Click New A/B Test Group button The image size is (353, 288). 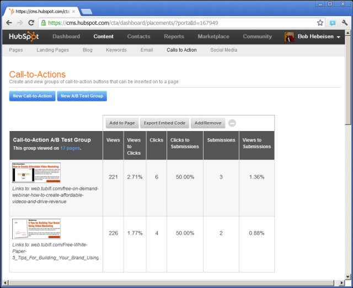82,96
